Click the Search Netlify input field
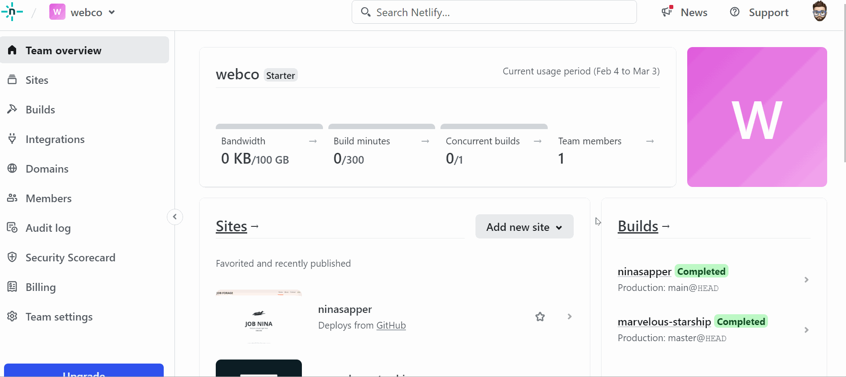 494,12
